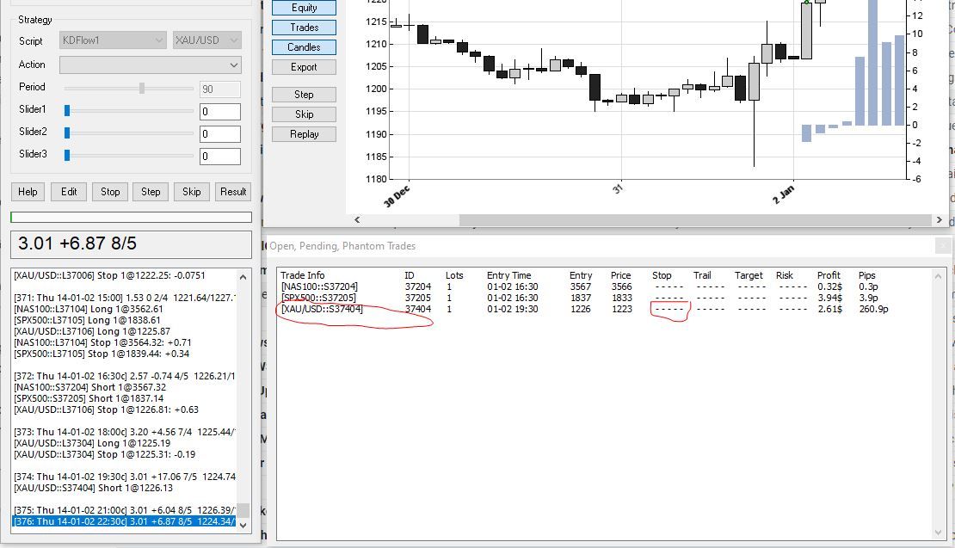Image resolution: width=955 pixels, height=548 pixels.
Task: Open the Script dropdown showing KDFlow1
Action: click(113, 40)
